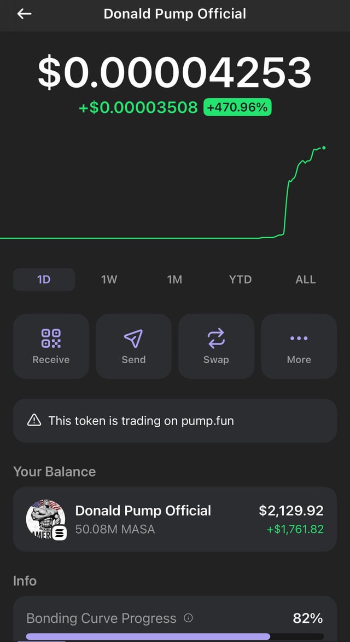Viewport: 350px width, 642px height.
Task: Switch to the 1W chart range
Action: coord(109,279)
